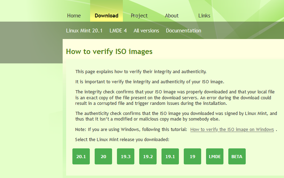The height and width of the screenshot is (178, 284).
Task: Choose release 20.1 button
Action: (81, 156)
